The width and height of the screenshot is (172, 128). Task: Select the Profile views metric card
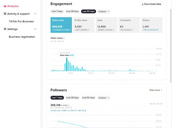(x=84, y=25)
